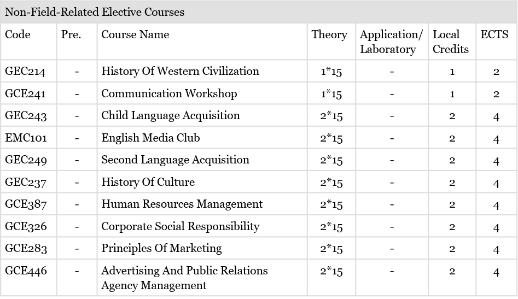Click the Principles Of Marketing course
The width and height of the screenshot is (518, 299).
click(161, 248)
